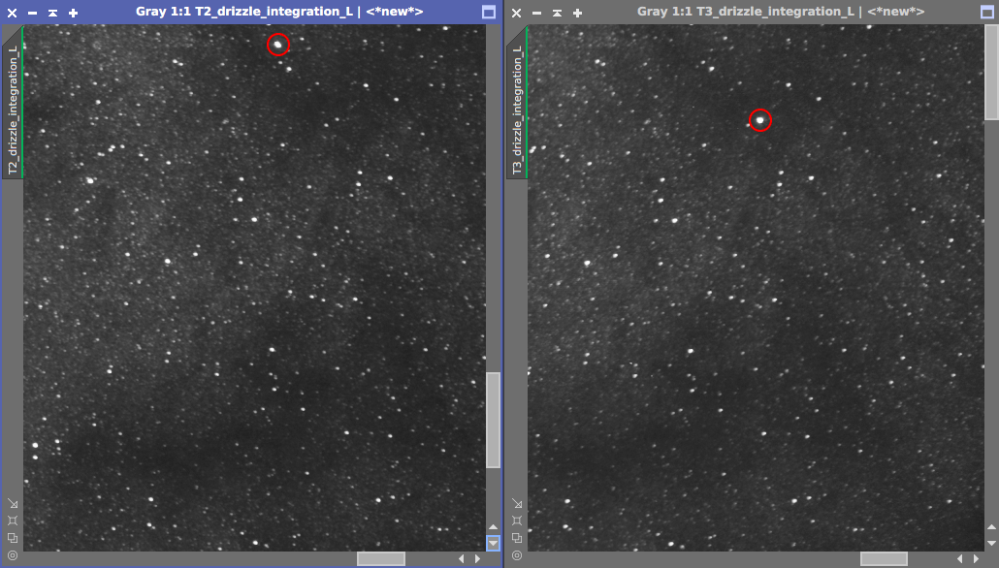Click scroll-right arrow in T2 window

[477, 558]
